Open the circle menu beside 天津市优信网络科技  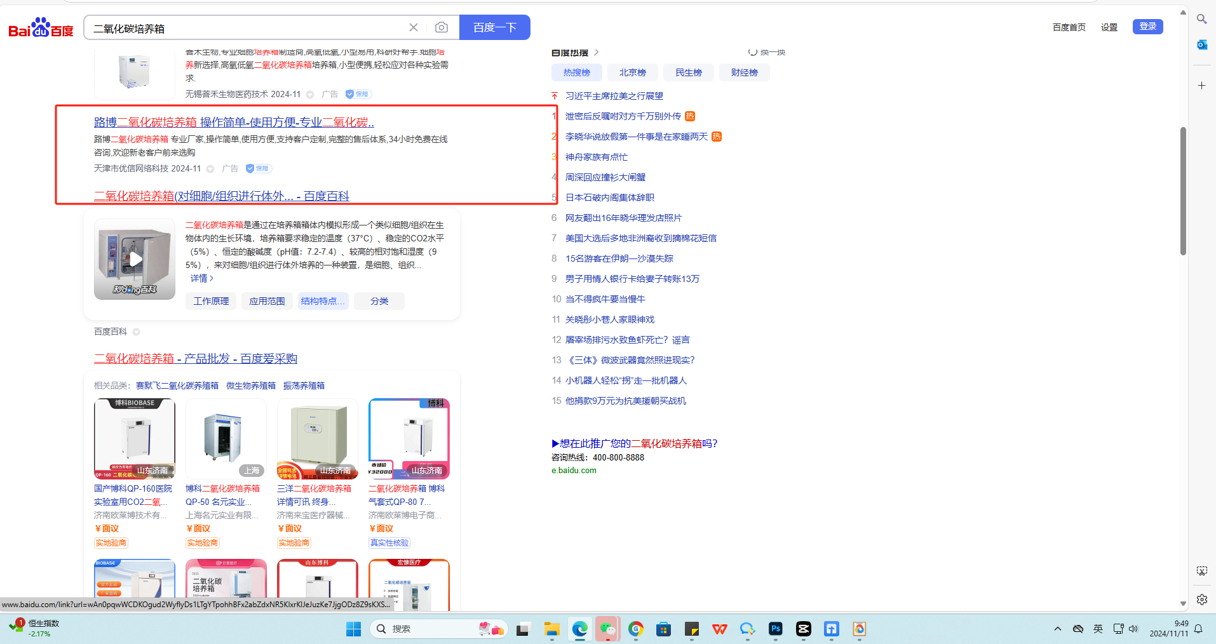click(210, 168)
